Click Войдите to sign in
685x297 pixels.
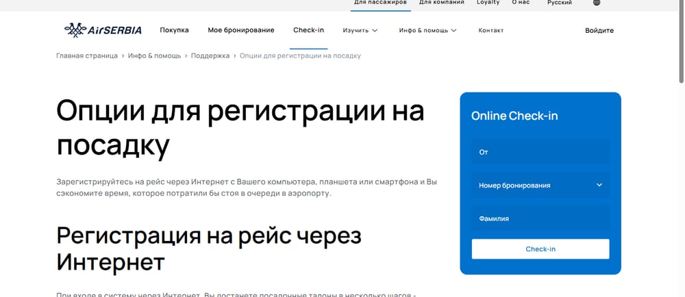point(599,31)
